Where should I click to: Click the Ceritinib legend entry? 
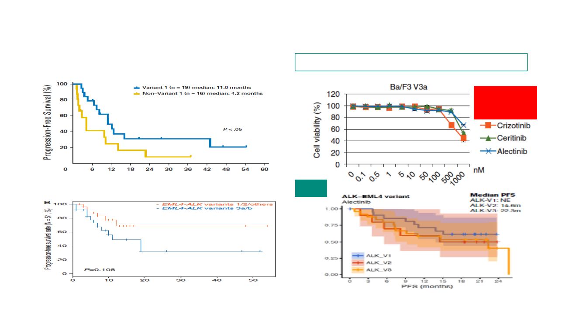[504, 138]
